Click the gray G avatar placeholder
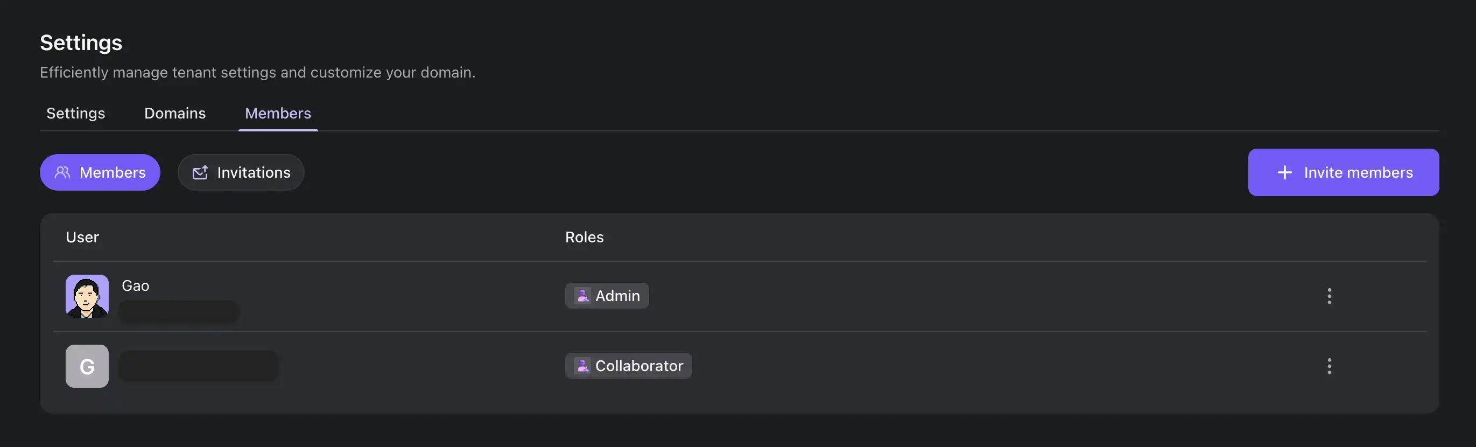The width and height of the screenshot is (1476, 447). click(87, 366)
